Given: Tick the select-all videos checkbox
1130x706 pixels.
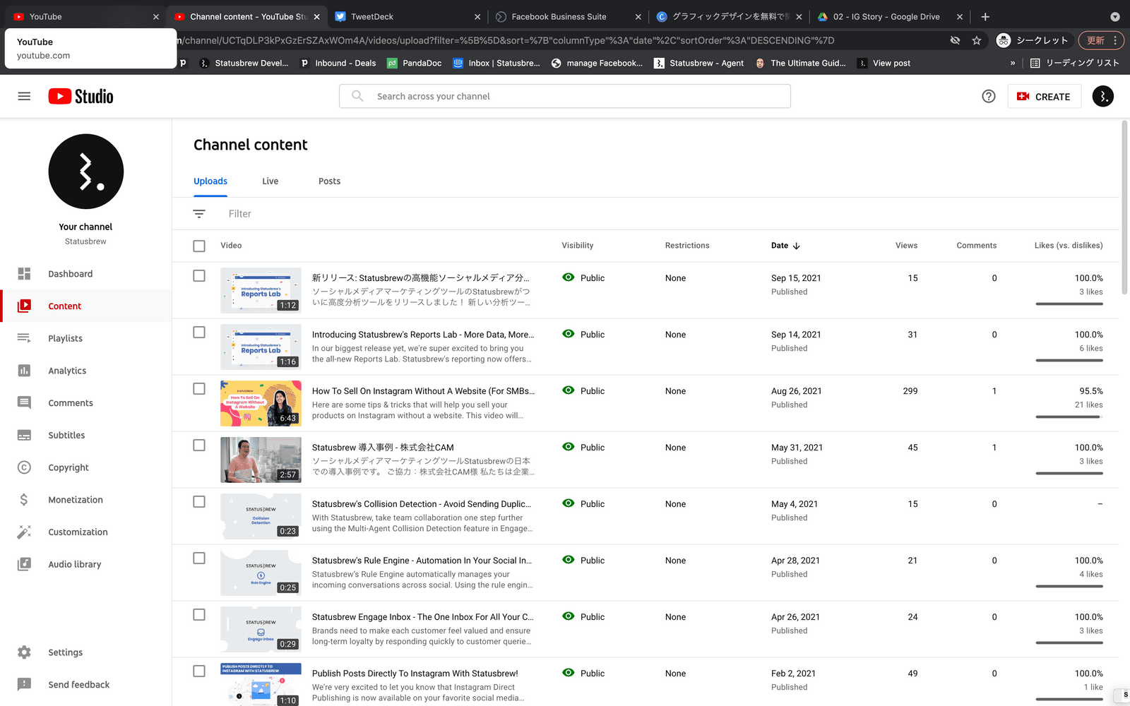Looking at the screenshot, I should pyautogui.click(x=199, y=246).
